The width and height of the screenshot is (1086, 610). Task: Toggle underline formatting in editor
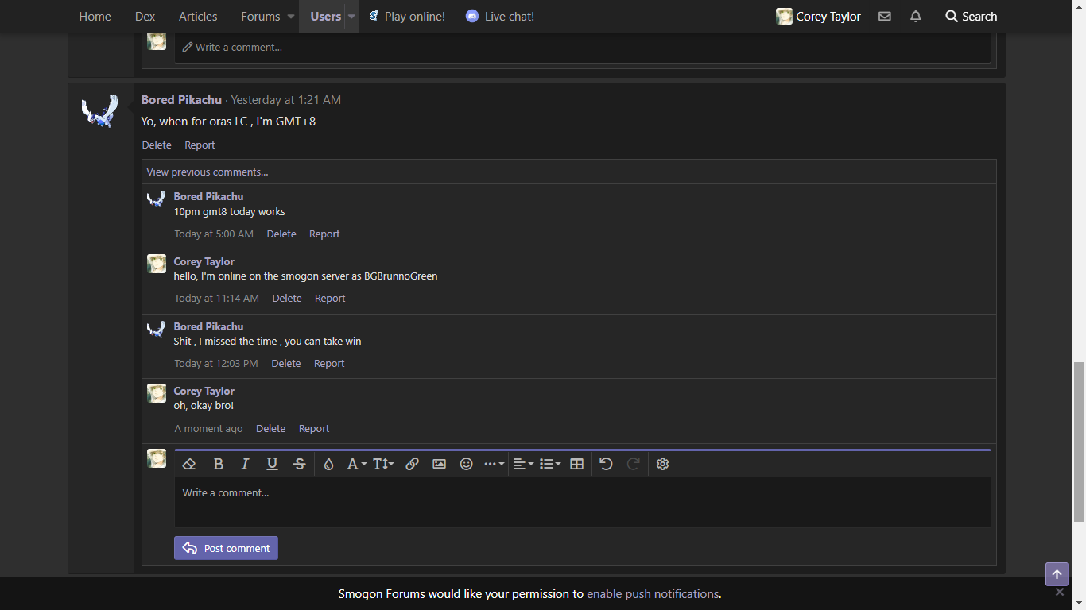click(x=272, y=464)
